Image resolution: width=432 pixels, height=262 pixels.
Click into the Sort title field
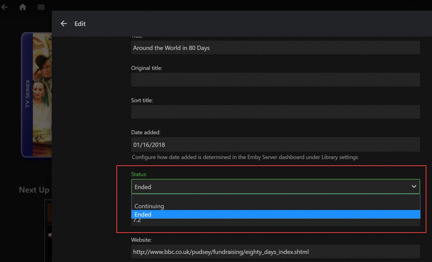pos(275,112)
